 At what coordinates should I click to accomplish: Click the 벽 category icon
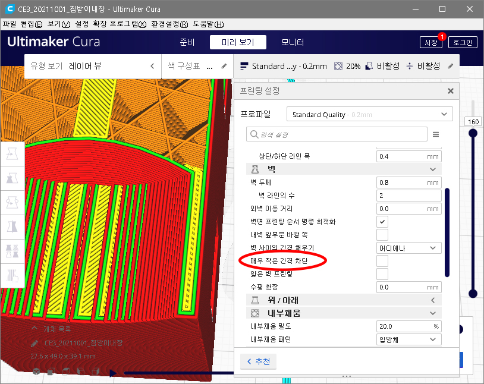coord(255,169)
